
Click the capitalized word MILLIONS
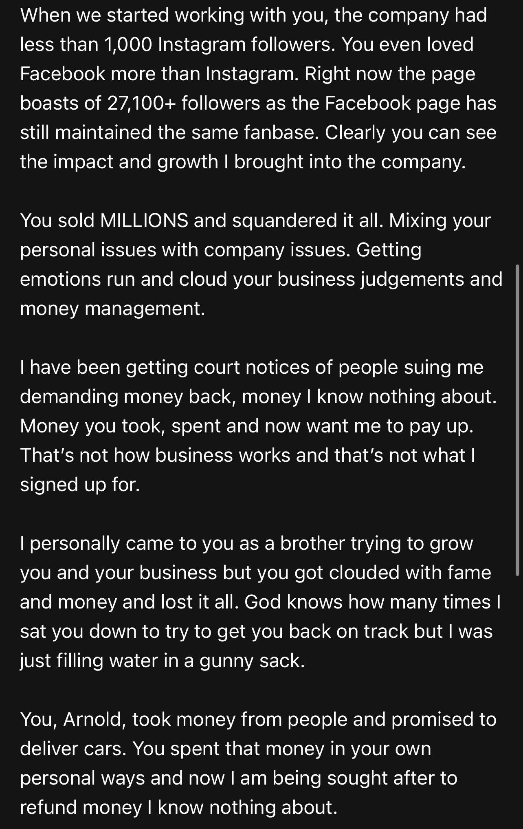(x=144, y=220)
